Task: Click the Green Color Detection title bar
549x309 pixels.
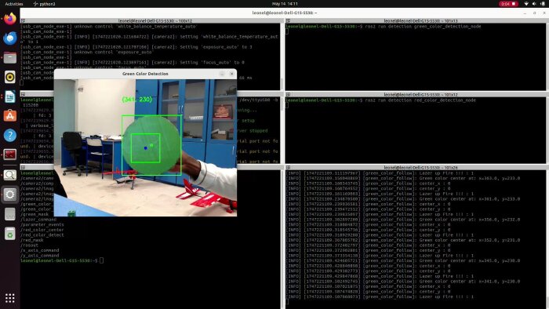Action: [145, 74]
